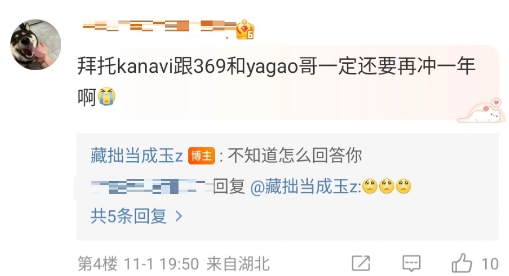Click the @藏拙当成玉z mention link
The width and height of the screenshot is (509, 276).
coord(306,186)
